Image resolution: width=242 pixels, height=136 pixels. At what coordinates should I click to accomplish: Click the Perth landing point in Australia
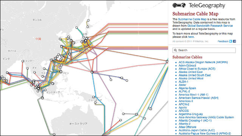coord(54,134)
